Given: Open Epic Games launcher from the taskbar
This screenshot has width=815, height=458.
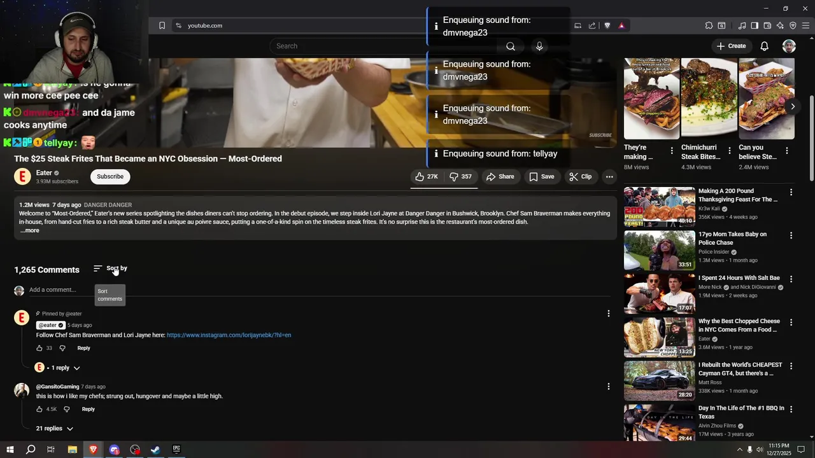Looking at the screenshot, I should [176, 450].
